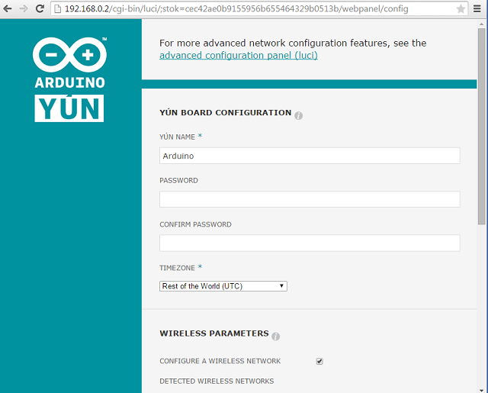The height and width of the screenshot is (393, 488).
Task: Click the page icon in address bar
Action: click(58, 8)
